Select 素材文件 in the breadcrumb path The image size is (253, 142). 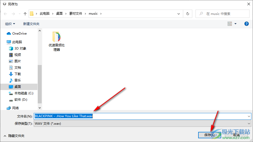(x=76, y=14)
